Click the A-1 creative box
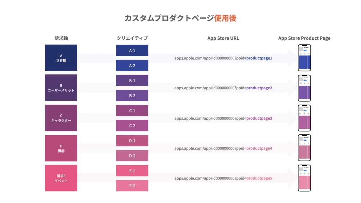The height and width of the screenshot is (203, 361). coord(132,51)
